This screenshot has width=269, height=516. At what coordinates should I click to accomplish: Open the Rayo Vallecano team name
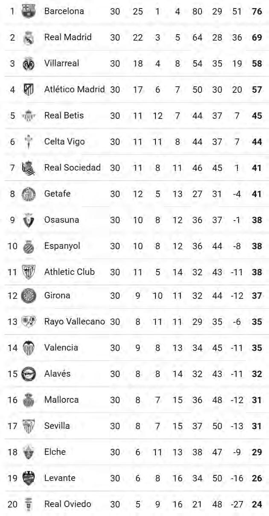click(x=74, y=321)
